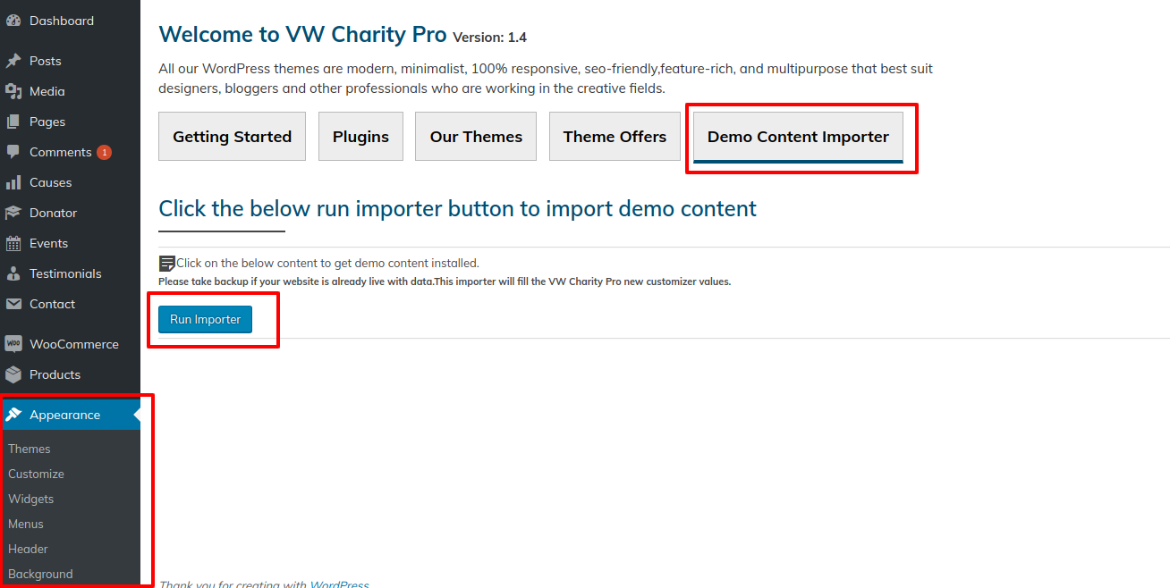The width and height of the screenshot is (1170, 588).
Task: Switch to Plugins tab
Action: (360, 137)
